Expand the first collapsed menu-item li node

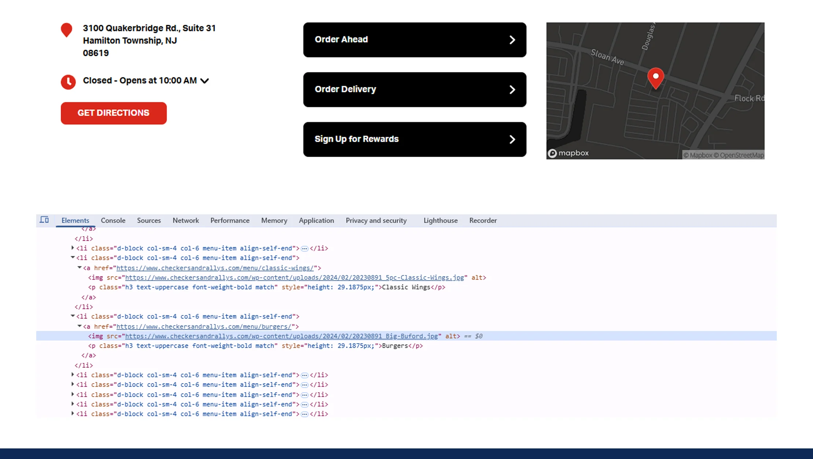coord(72,248)
